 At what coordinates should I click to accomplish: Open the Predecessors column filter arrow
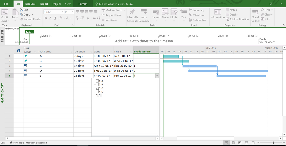coord(157,52)
